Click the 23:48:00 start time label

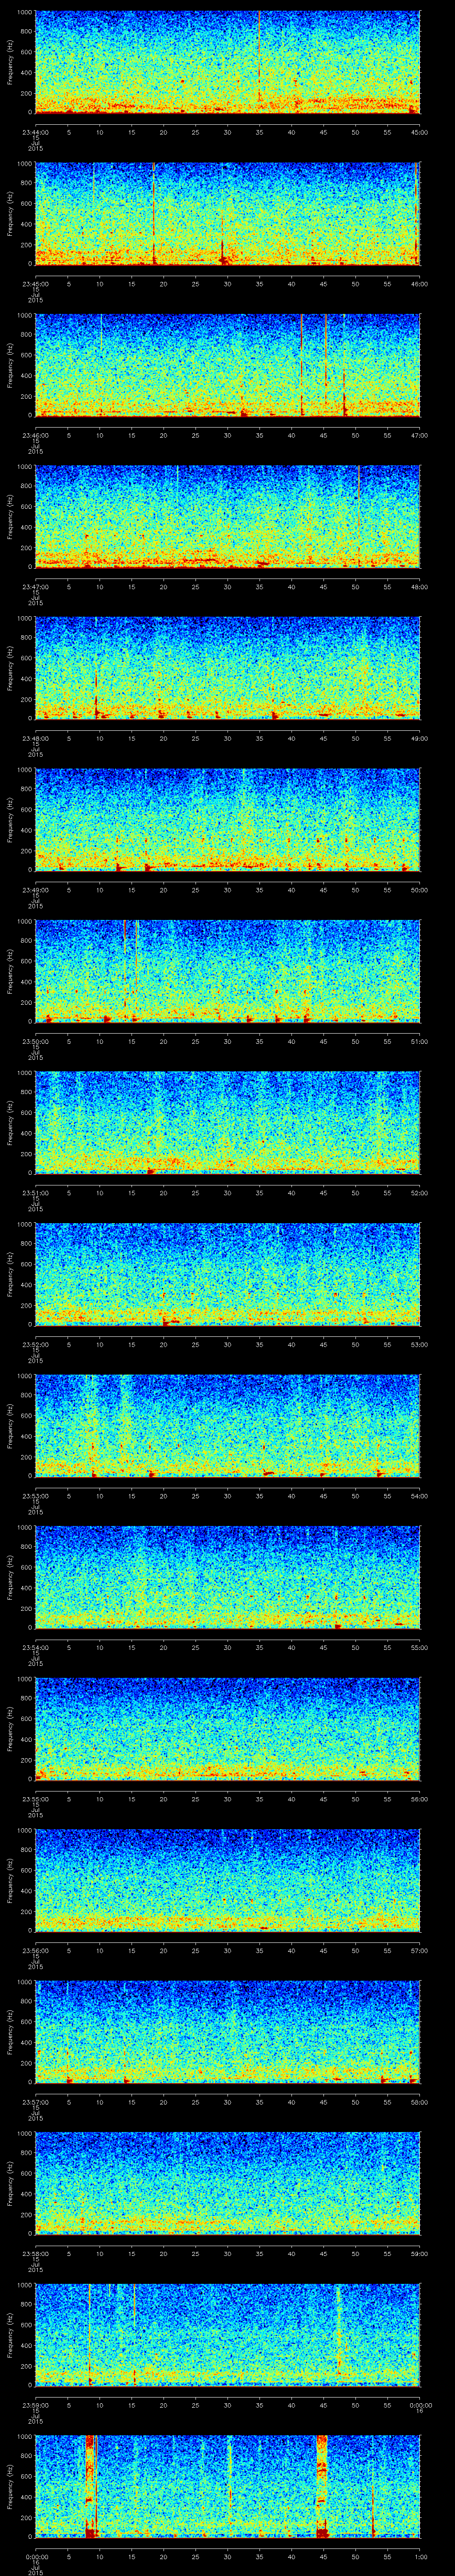click(35, 738)
